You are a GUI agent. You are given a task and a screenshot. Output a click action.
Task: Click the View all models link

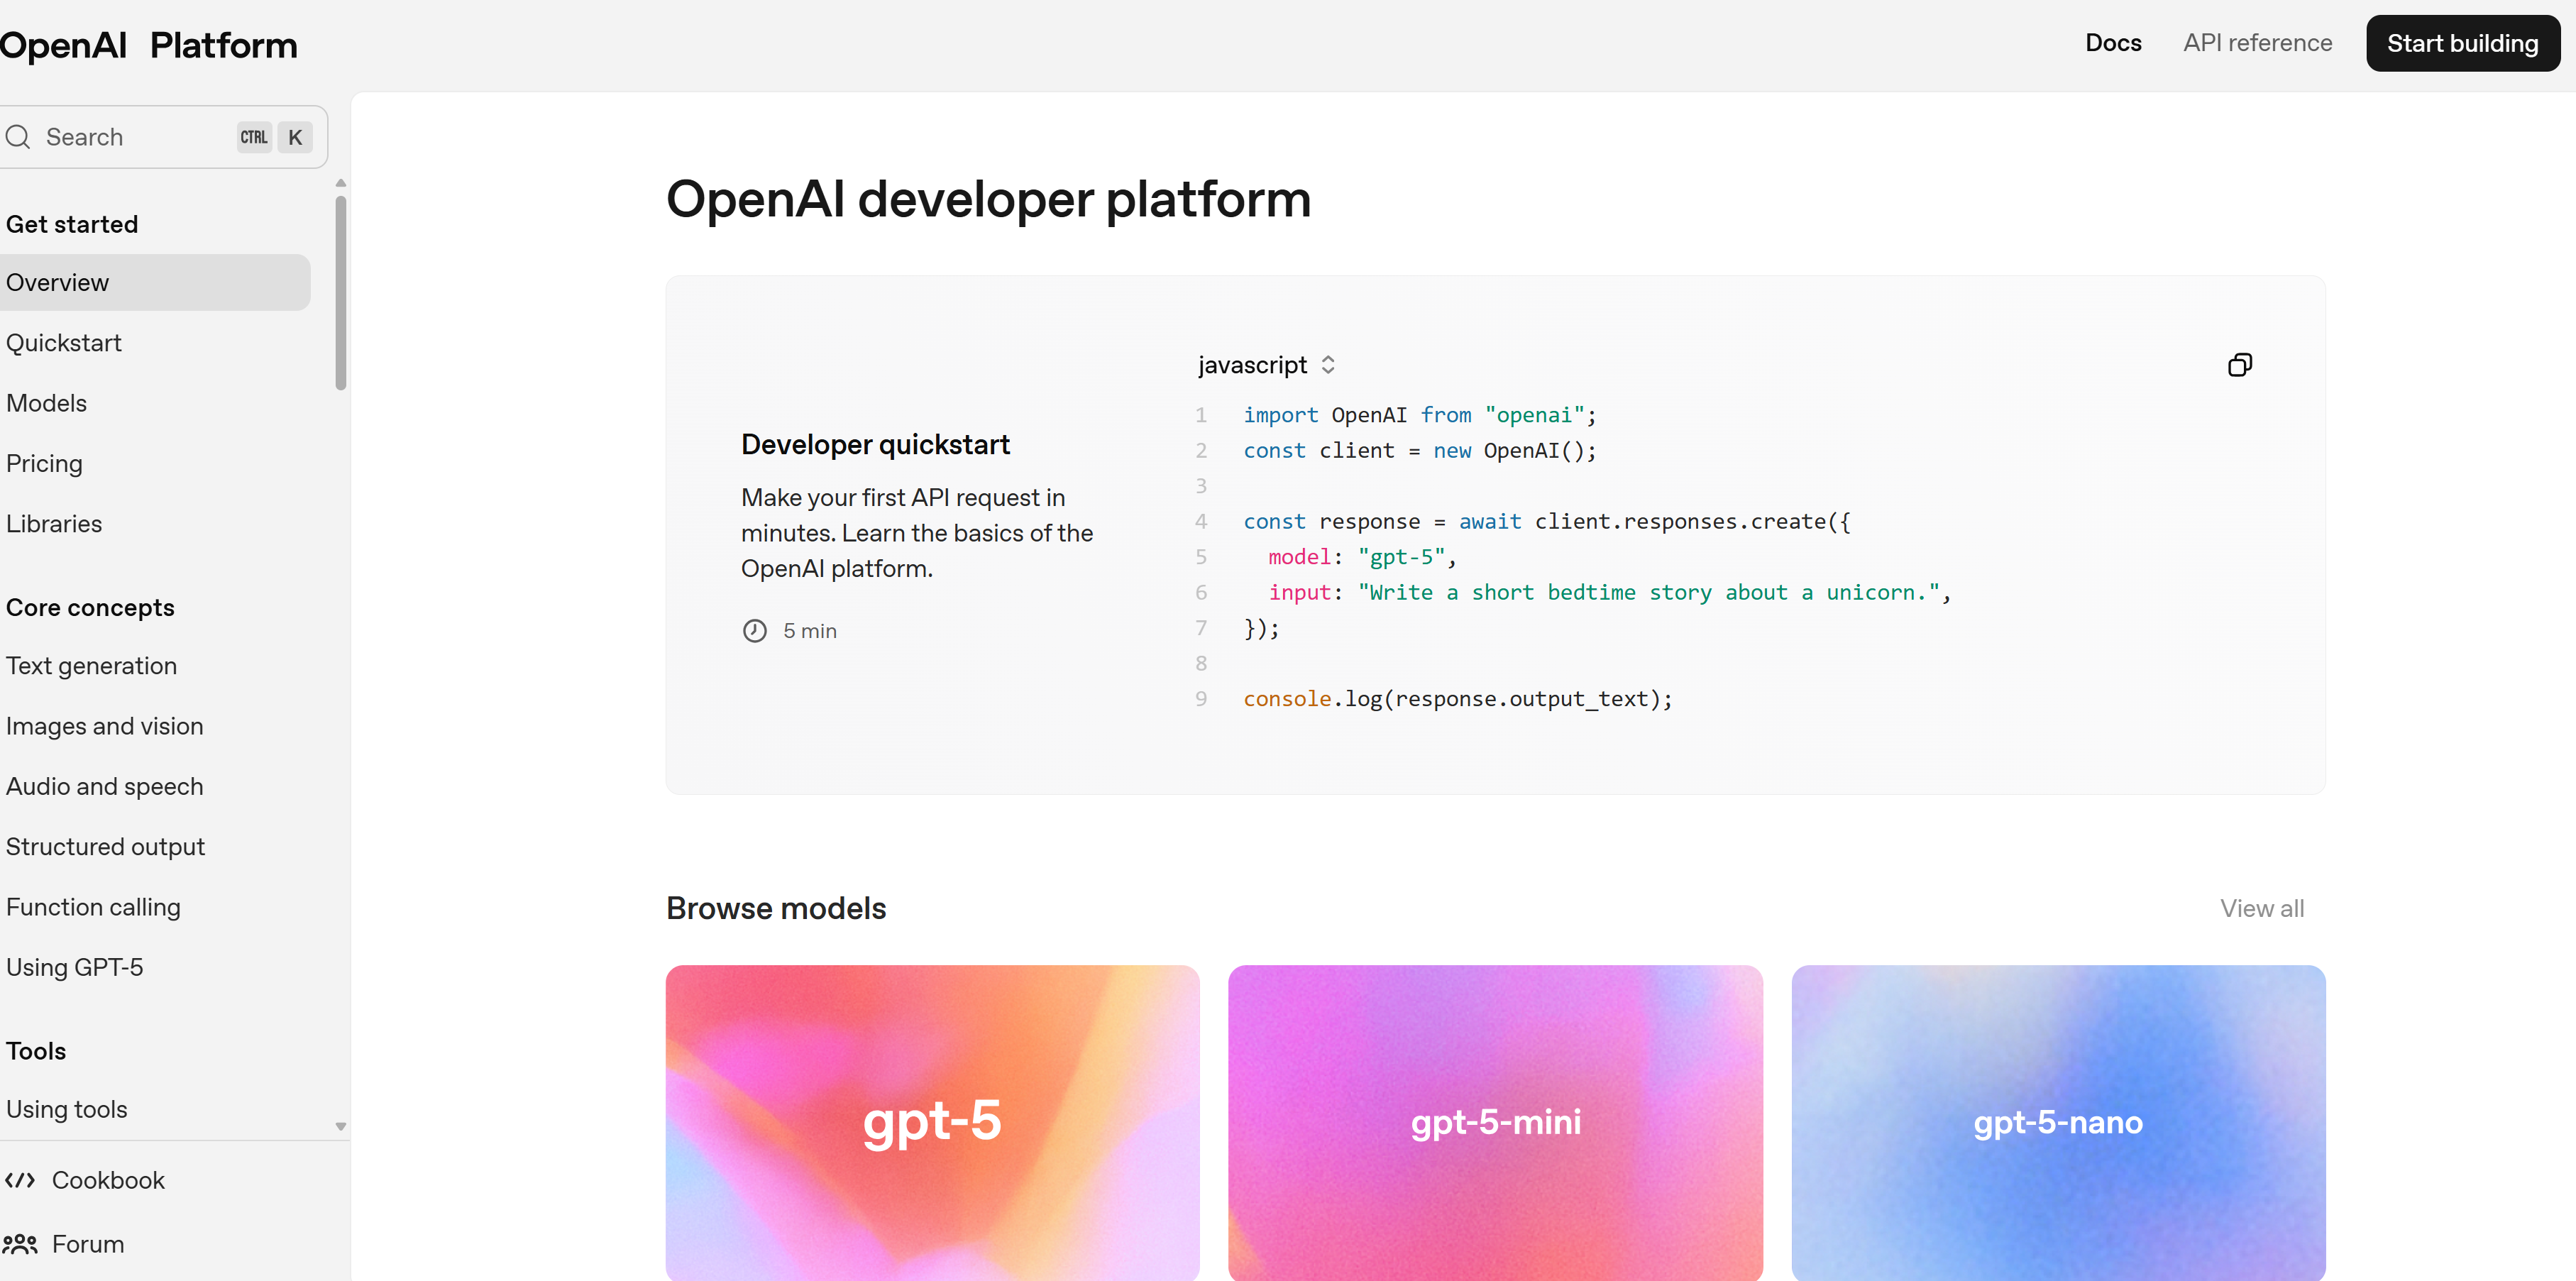(2262, 908)
